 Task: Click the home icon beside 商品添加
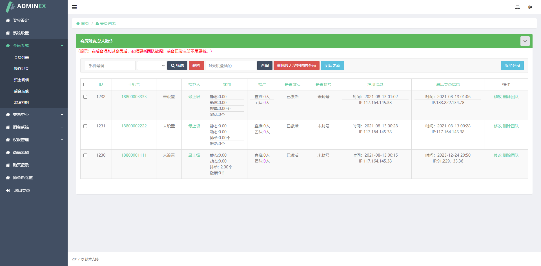[8, 152]
